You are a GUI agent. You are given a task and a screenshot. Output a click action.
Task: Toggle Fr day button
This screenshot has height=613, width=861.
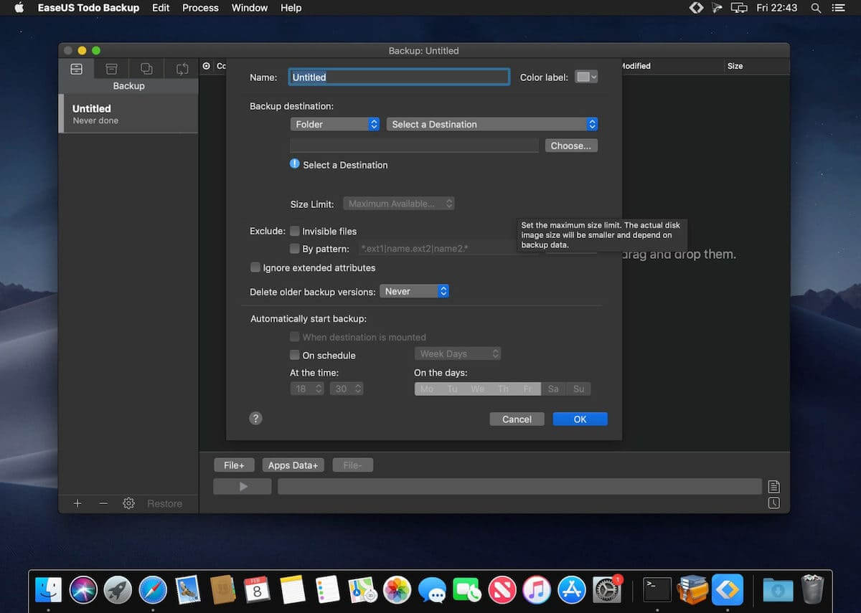(x=528, y=389)
